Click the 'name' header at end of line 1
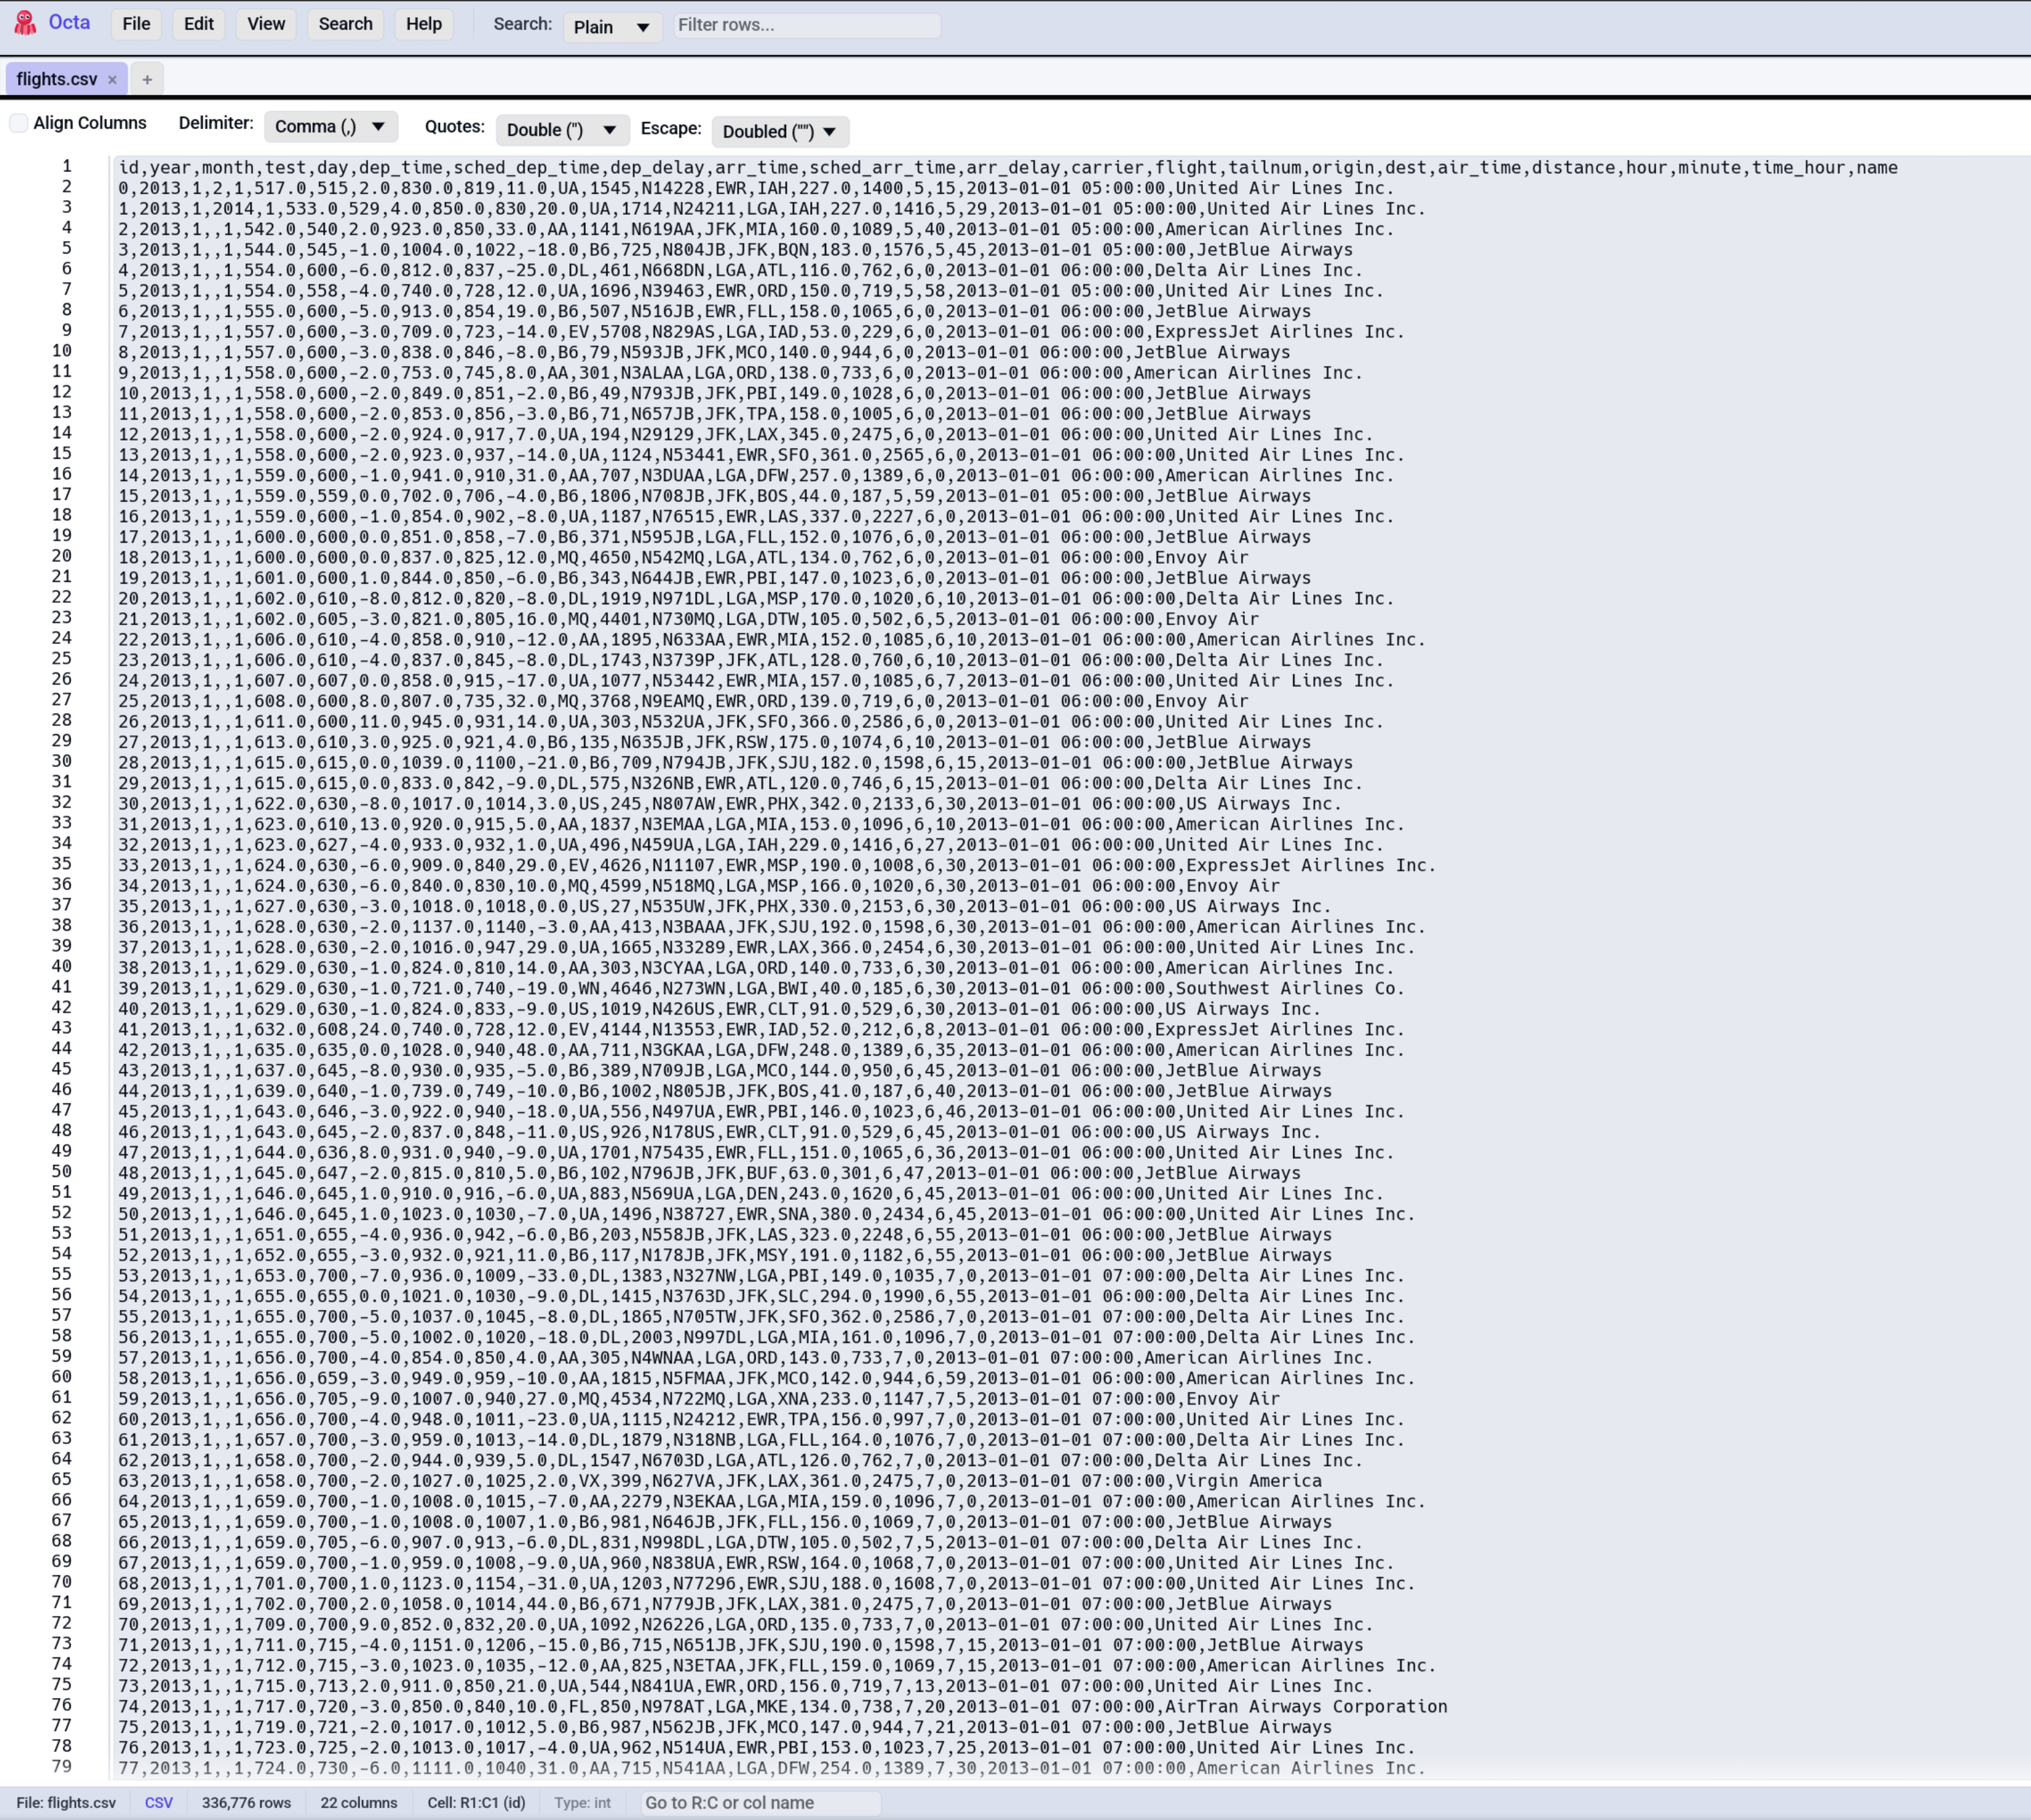2031x1820 pixels. pos(1877,168)
